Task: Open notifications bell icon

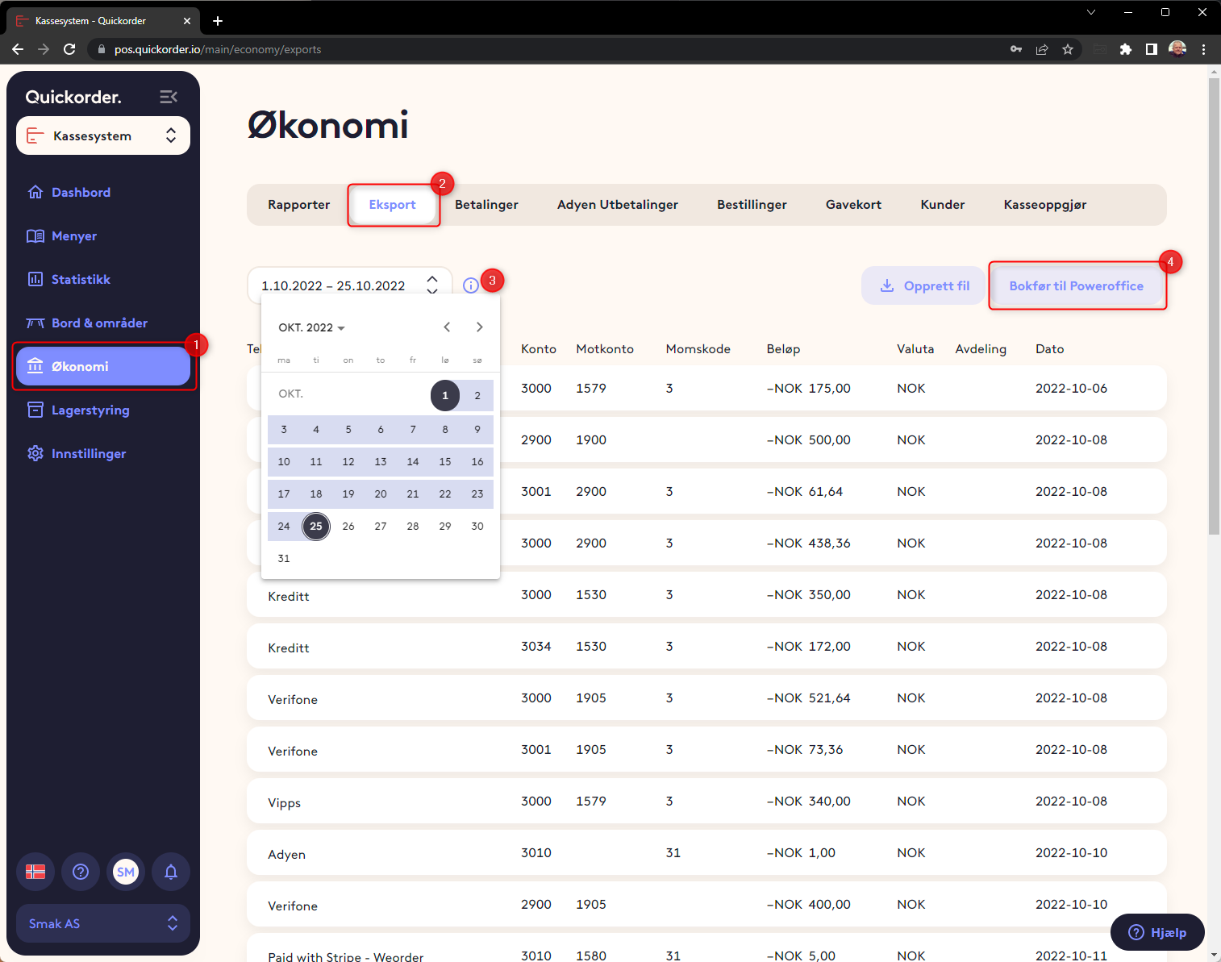Action: [x=171, y=872]
